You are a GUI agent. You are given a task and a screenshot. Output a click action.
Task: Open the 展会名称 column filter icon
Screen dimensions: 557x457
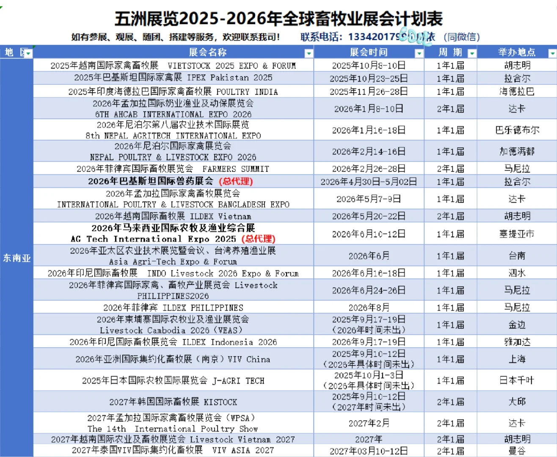click(309, 53)
